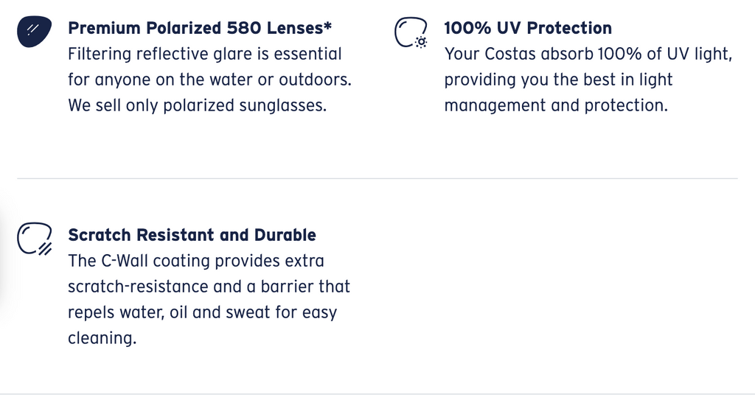
Task: Click the UV protection lens-with-sun icon
Action: (x=411, y=32)
